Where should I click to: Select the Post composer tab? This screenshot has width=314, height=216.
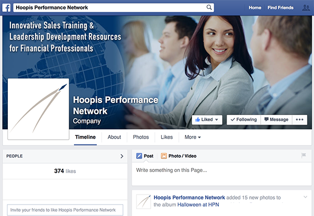click(145, 156)
